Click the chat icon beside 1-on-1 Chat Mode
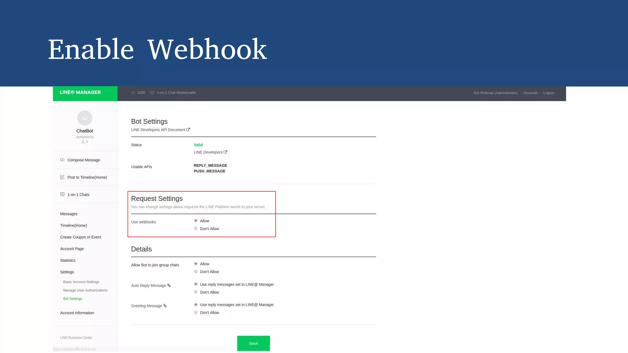The height and width of the screenshot is (353, 628). tap(152, 93)
